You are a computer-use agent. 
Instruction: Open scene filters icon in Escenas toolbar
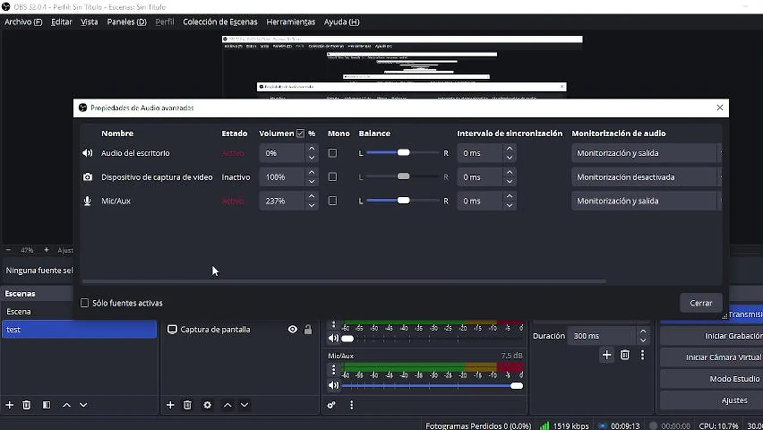47,405
